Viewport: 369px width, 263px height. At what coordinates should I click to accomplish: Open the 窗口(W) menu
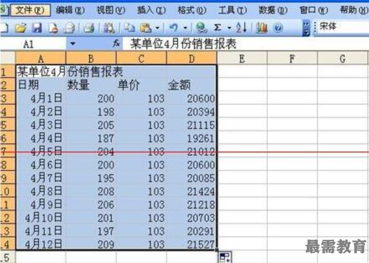click(314, 10)
